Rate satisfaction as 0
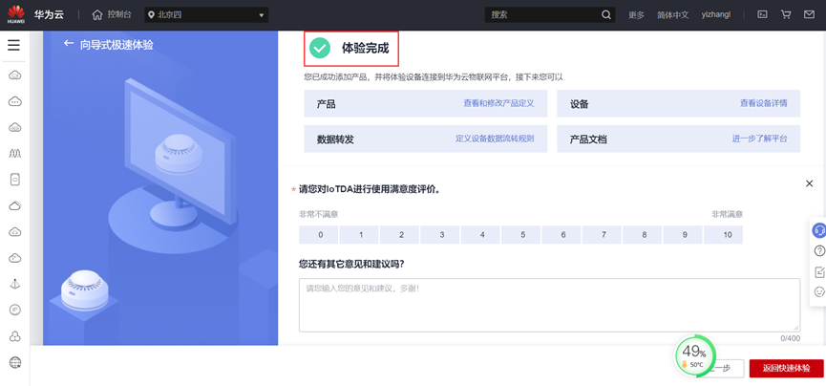 tap(320, 235)
